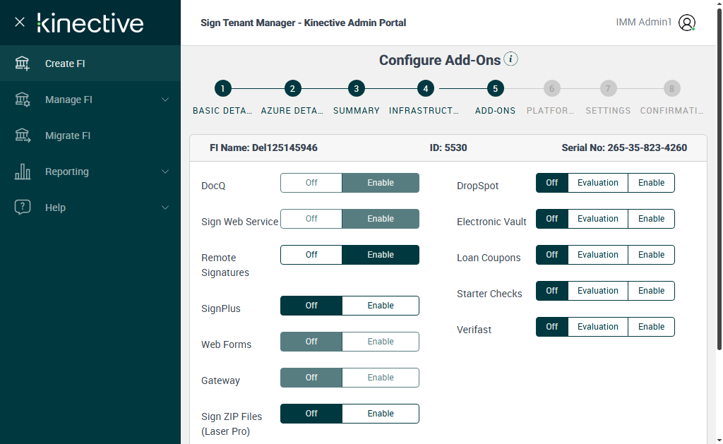Set DropSpot to Evaluation
Viewport: 723px width, 444px height.
pos(597,183)
